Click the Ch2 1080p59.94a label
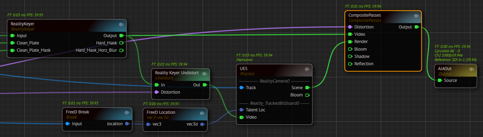Viewport: 483px width, 137px height. pos(449,55)
